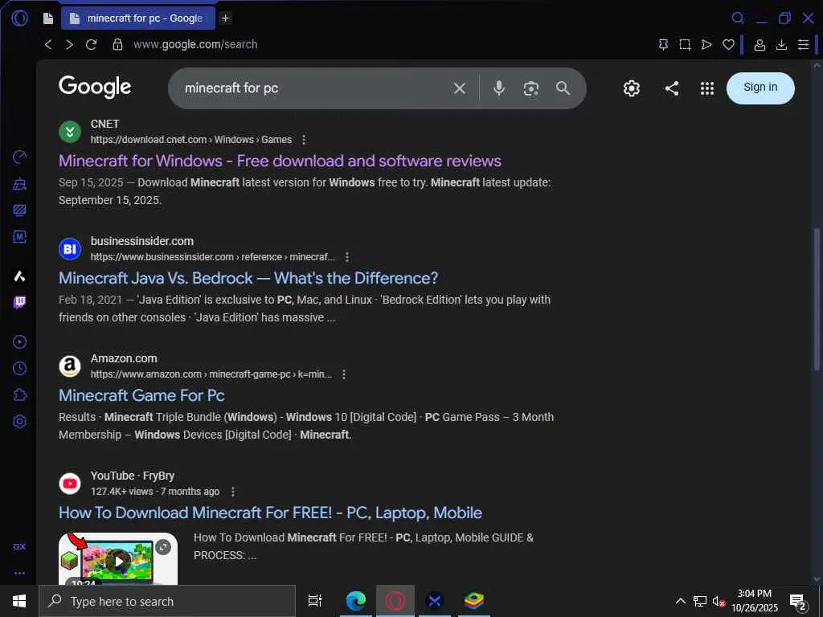
Task: Open How To Download Minecraft For FREE video link
Action: pos(270,513)
